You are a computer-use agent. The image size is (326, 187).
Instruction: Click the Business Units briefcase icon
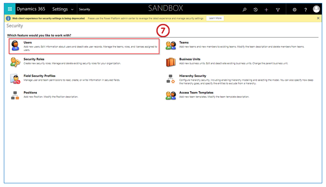click(171, 62)
